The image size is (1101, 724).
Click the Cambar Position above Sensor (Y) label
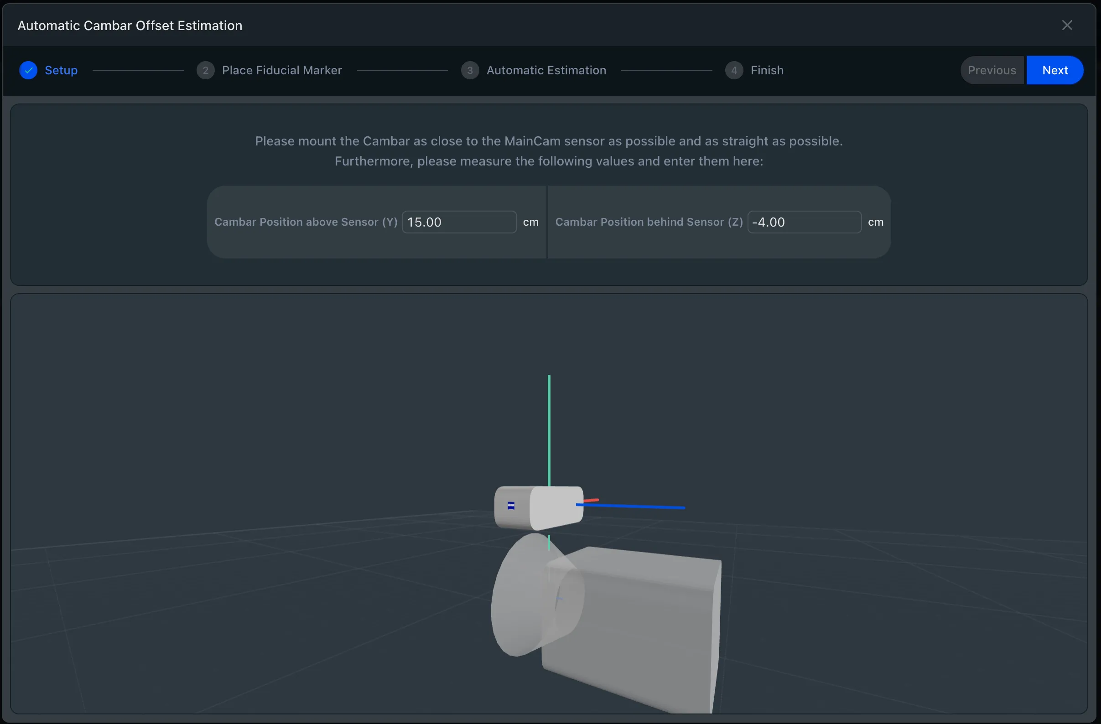[306, 222]
